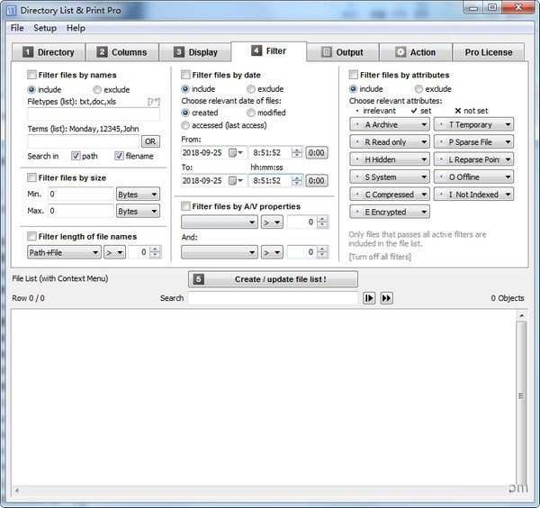The image size is (540, 508).
Task: Enable Filter files by A/V properties checkbox
Action: click(185, 206)
